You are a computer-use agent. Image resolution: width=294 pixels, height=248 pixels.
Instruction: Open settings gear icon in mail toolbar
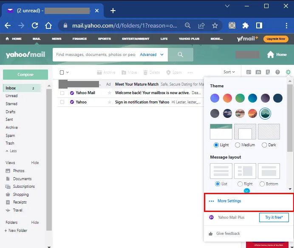pos(288,72)
